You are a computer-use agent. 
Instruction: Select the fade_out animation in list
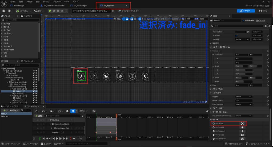coord(5,116)
